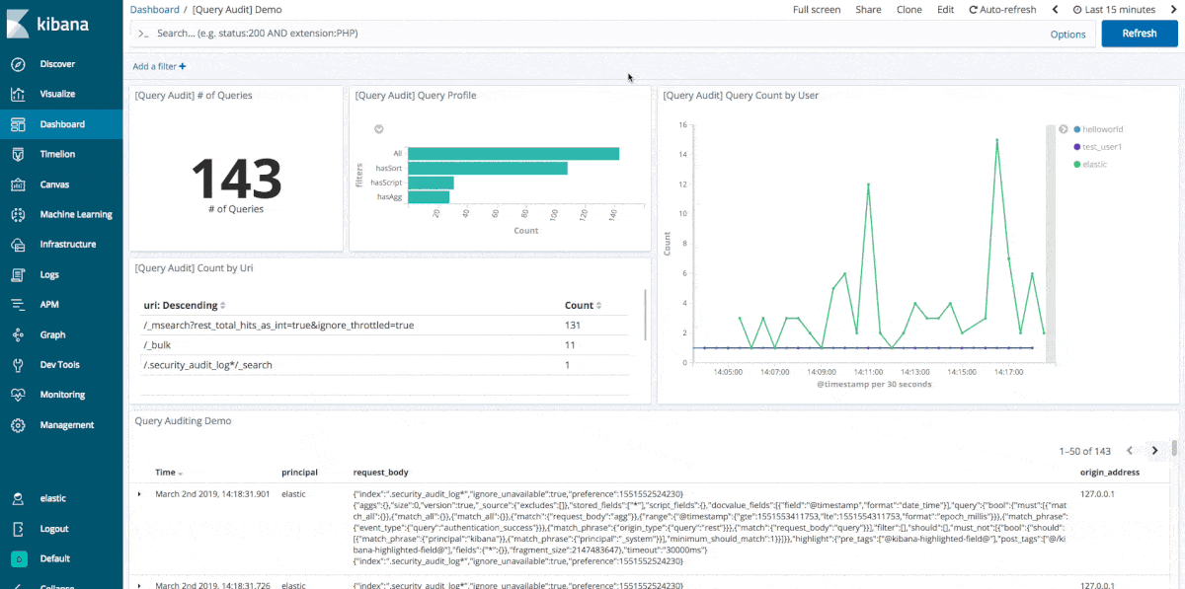Open the Machine Learning icon
This screenshot has width=1185, height=589.
pos(18,214)
